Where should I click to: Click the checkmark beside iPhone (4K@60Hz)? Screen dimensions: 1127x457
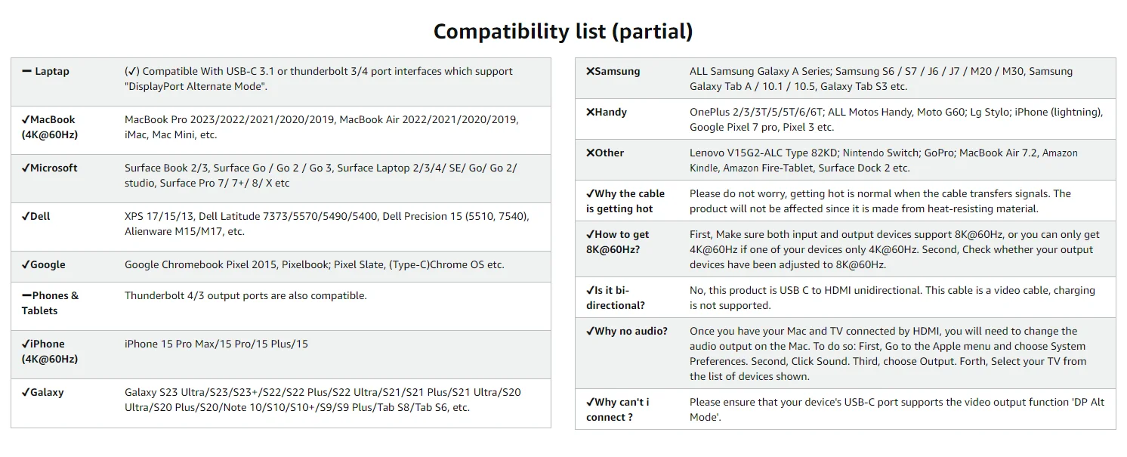coord(26,344)
